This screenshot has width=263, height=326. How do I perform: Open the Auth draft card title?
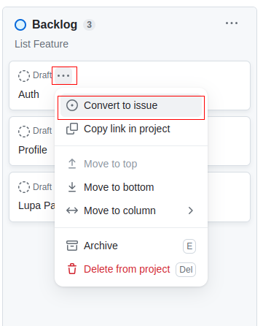(x=28, y=94)
